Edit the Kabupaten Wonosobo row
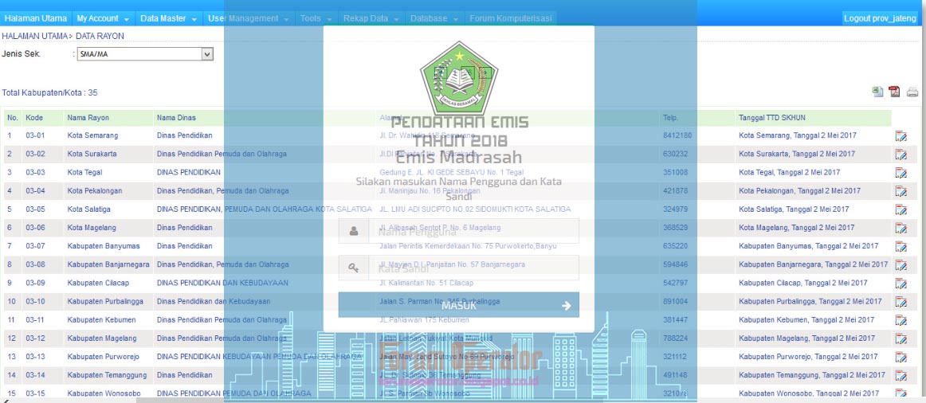 point(901,393)
